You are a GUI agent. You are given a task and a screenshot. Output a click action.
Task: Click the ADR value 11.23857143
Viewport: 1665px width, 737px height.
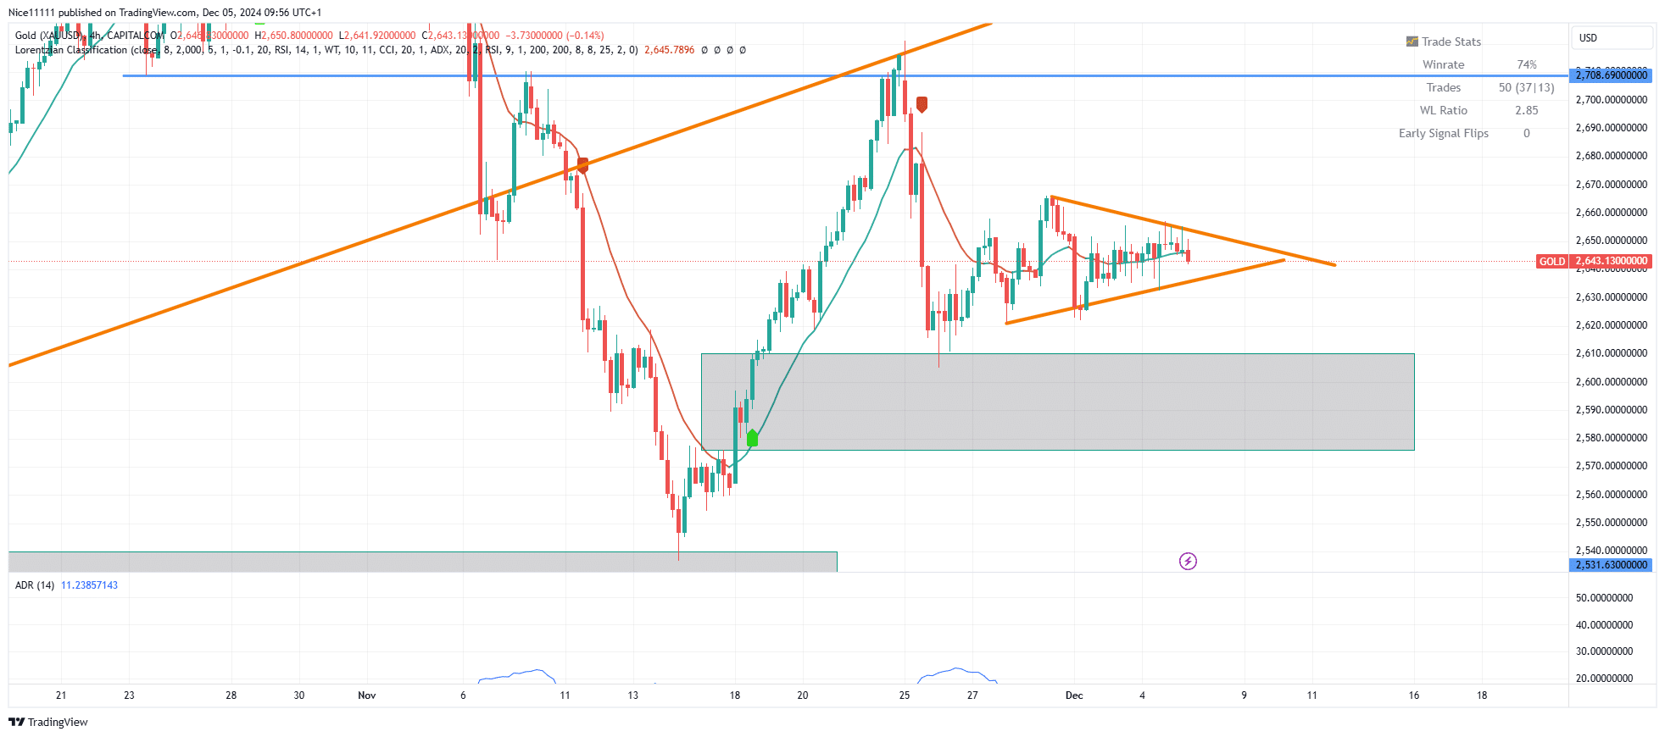(x=89, y=585)
